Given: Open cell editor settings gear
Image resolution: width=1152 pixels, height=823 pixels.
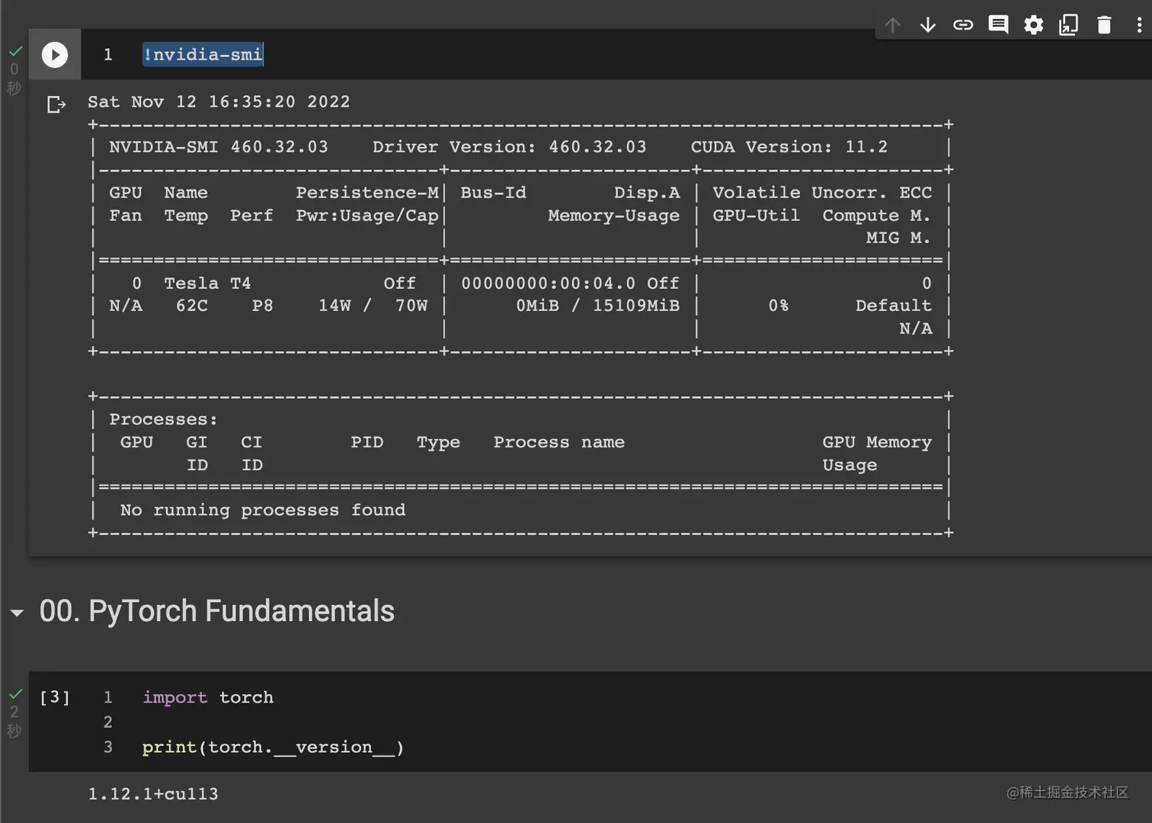Looking at the screenshot, I should [1034, 25].
